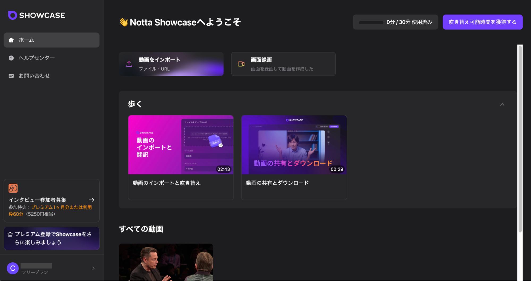Open the インタビュー参加者募集 banner
531x281 pixels.
pos(52,201)
